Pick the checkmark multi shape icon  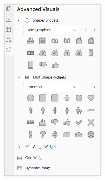[79, 122]
